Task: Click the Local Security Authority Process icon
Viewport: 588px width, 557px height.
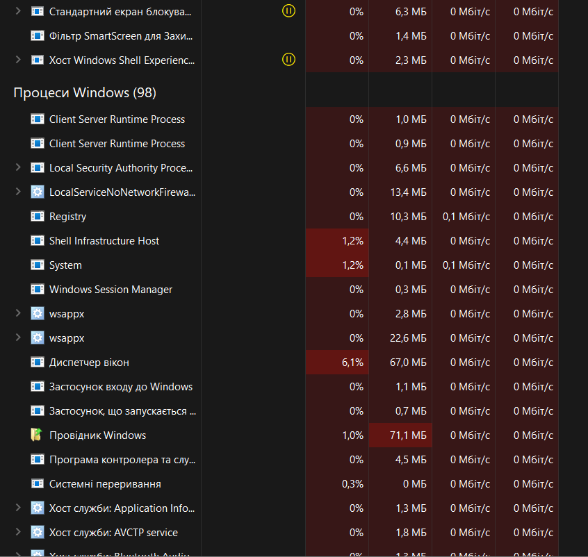Action: point(37,167)
